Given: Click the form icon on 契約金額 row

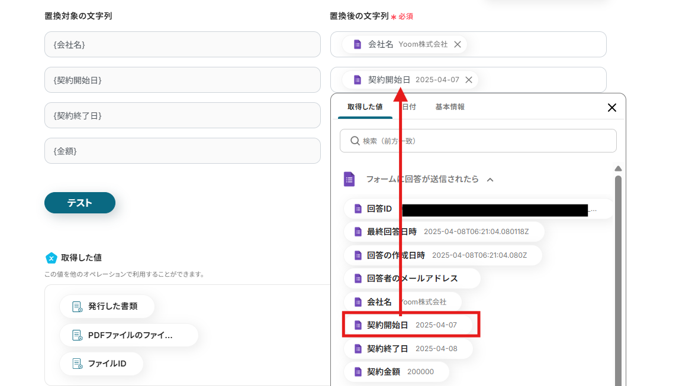Looking at the screenshot, I should coord(358,372).
